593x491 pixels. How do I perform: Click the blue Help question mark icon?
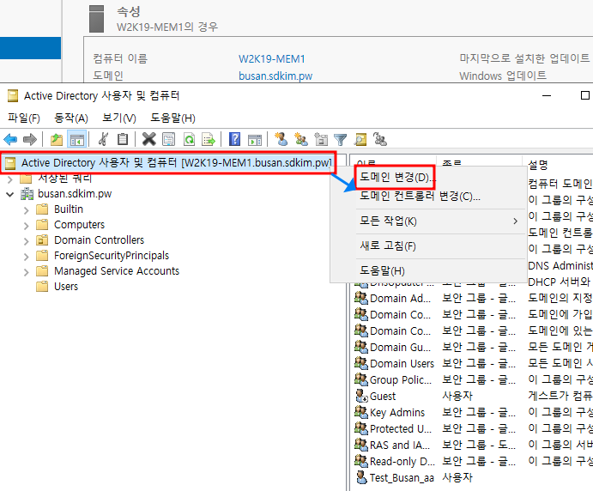[234, 140]
